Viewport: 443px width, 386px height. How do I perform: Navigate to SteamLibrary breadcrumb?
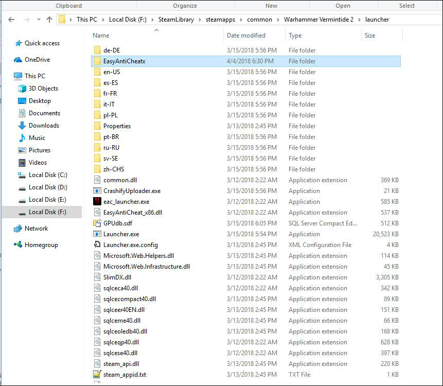pyautogui.click(x=176, y=20)
